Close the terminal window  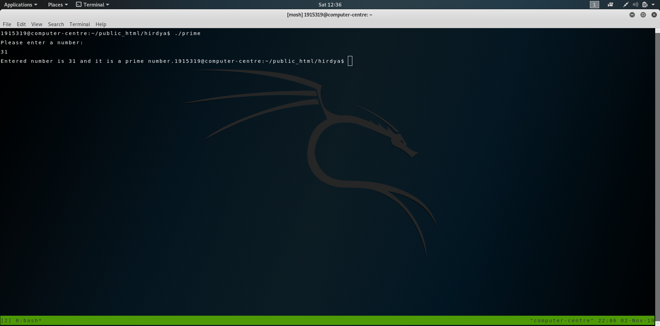[654, 15]
